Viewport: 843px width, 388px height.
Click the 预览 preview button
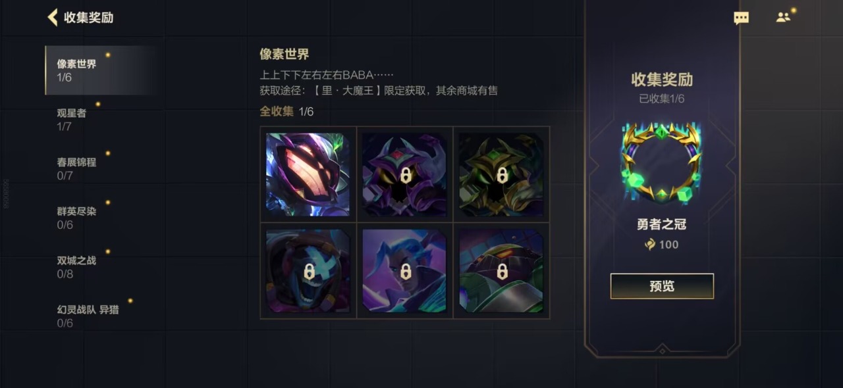pos(662,286)
